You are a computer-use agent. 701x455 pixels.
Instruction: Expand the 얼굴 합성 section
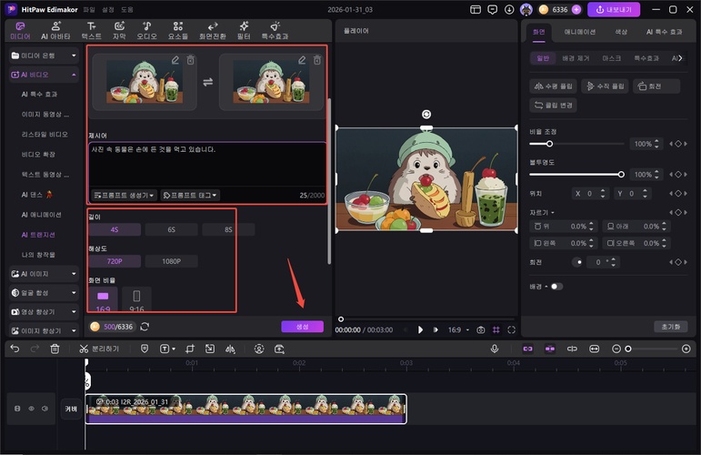point(44,293)
